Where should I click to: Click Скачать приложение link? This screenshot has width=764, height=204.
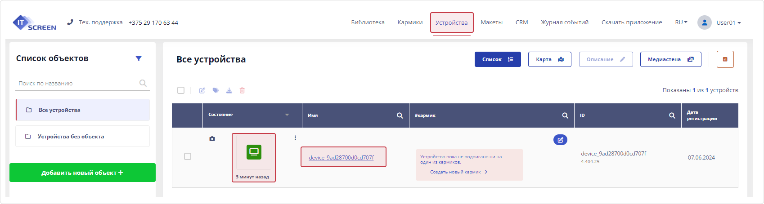point(632,22)
